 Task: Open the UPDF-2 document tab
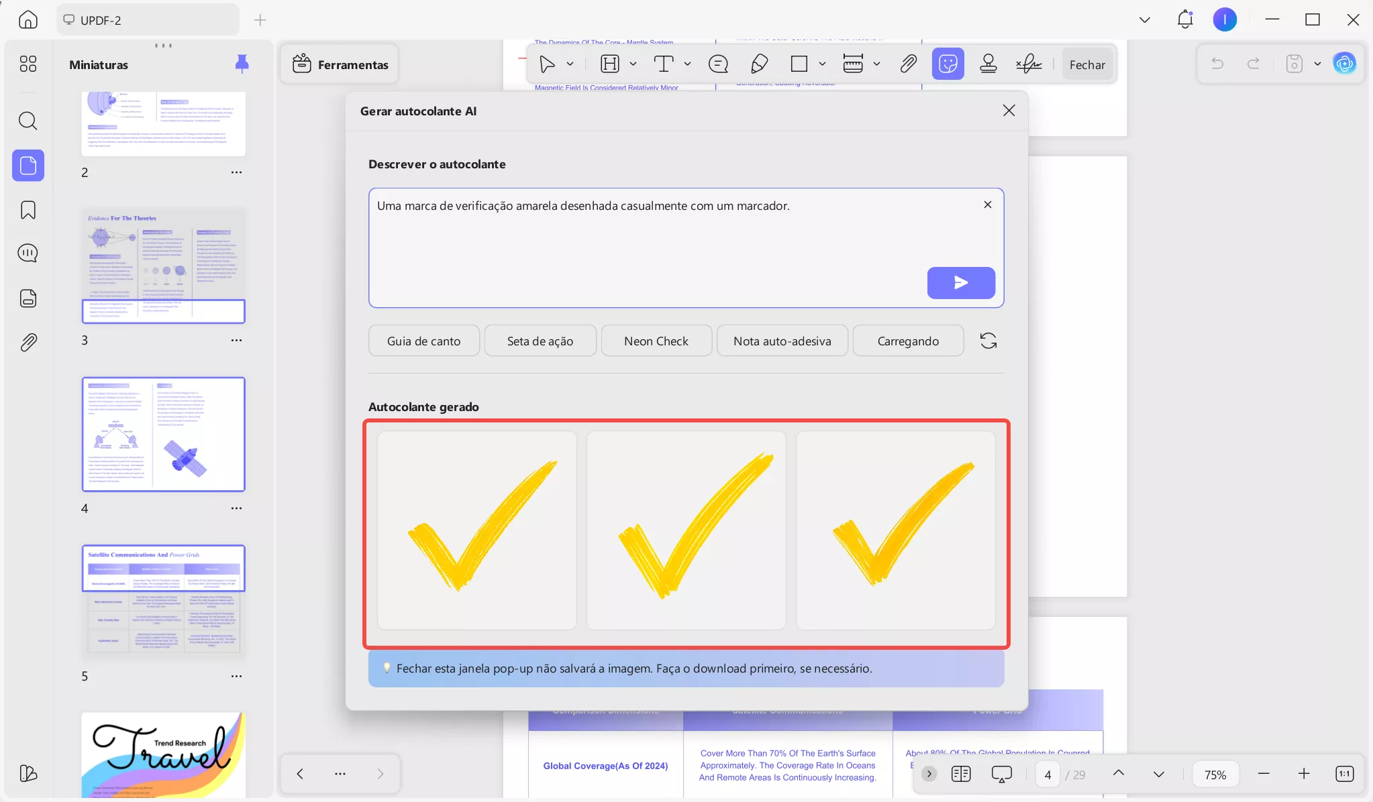(x=148, y=20)
